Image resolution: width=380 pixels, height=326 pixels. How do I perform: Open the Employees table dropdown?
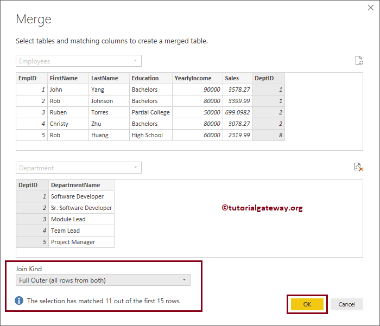pos(79,61)
